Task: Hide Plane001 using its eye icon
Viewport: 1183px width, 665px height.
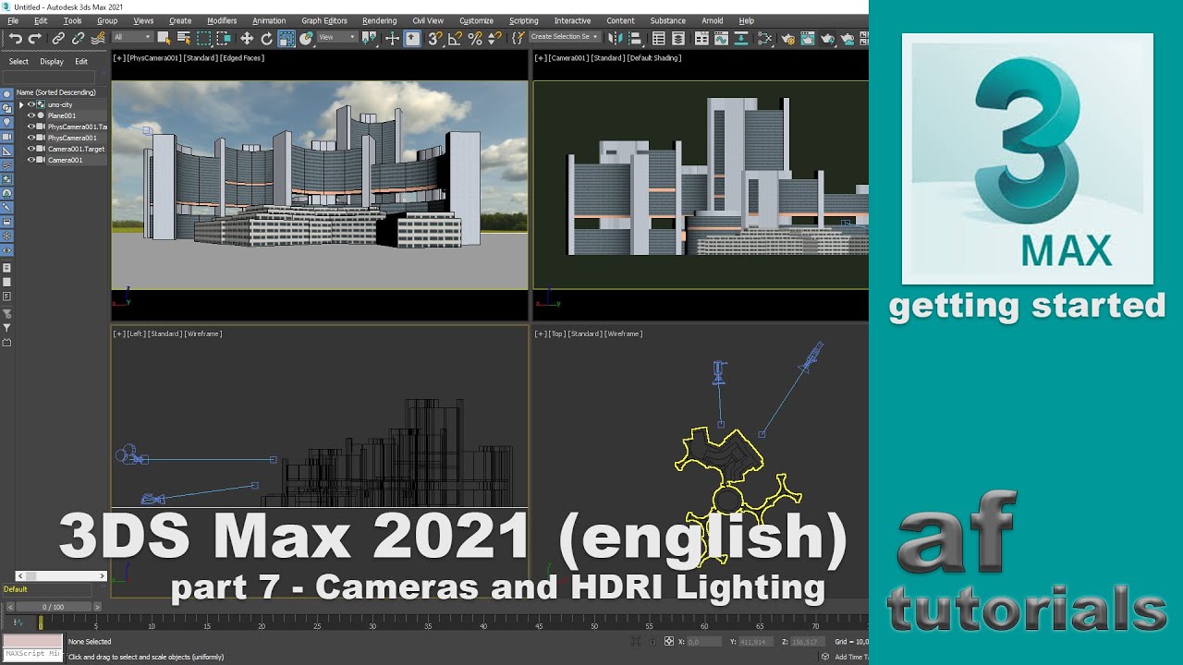Action: [x=31, y=115]
